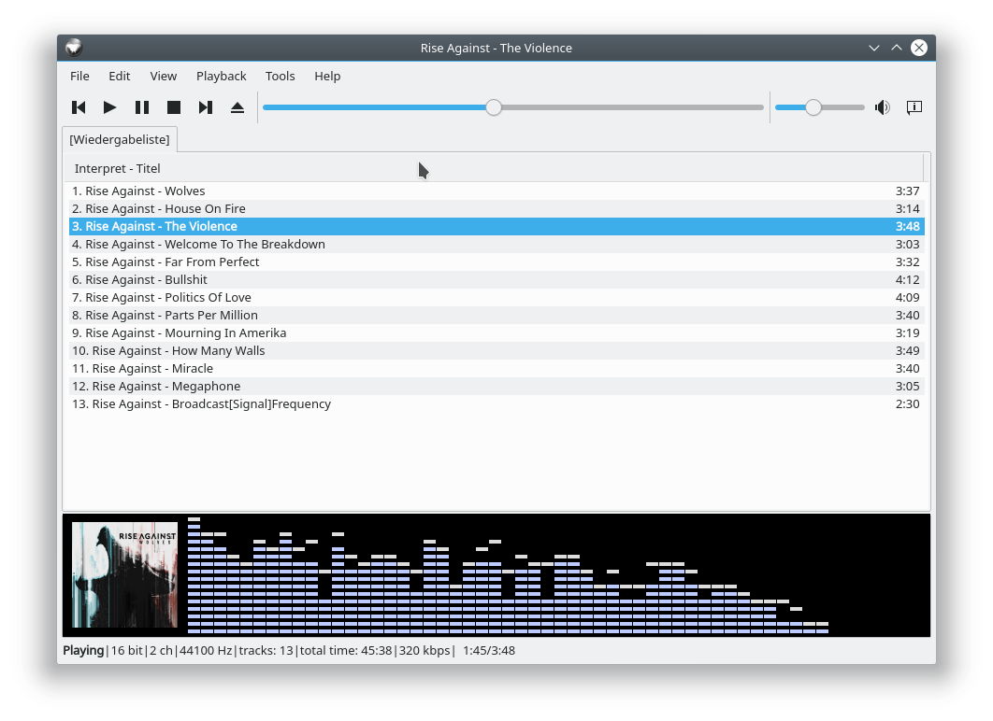This screenshot has height=721, width=993.
Task: Select track 1 Wolves
Action: 496,191
